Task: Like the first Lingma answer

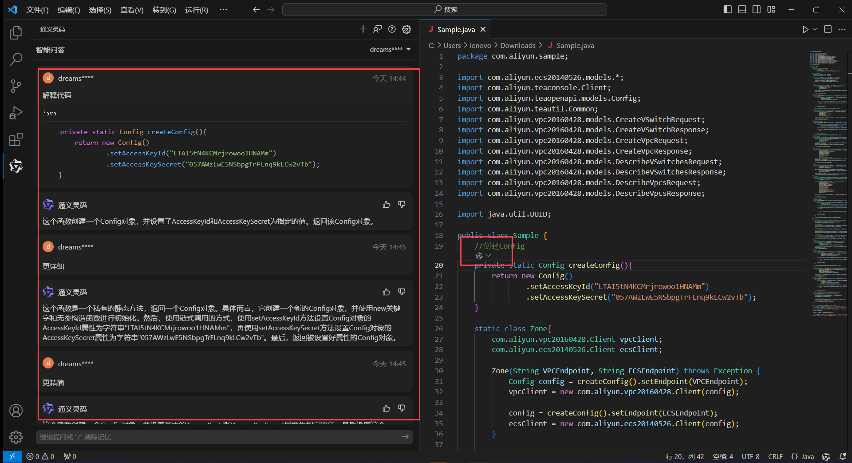Action: [387, 205]
